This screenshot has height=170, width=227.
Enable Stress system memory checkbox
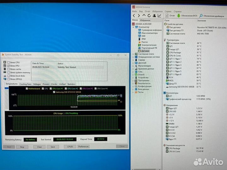point(9,72)
